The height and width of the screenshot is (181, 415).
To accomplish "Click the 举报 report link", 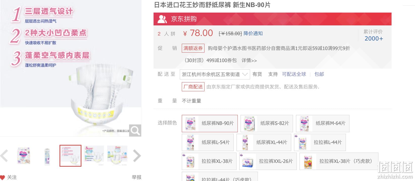I will coord(137,177).
